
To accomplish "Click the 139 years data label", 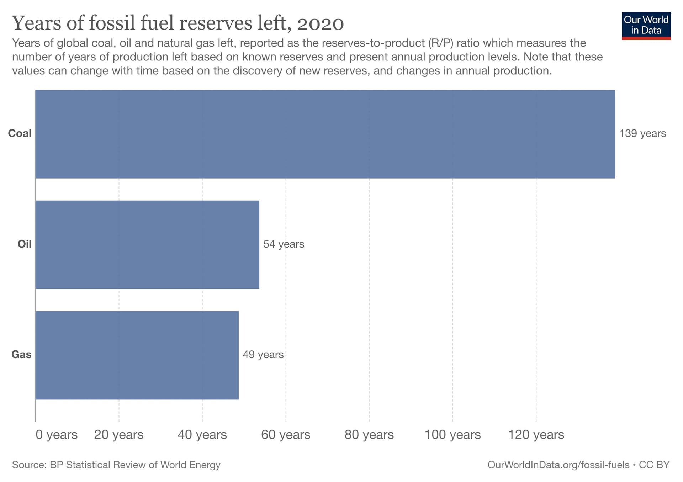I will 643,134.
